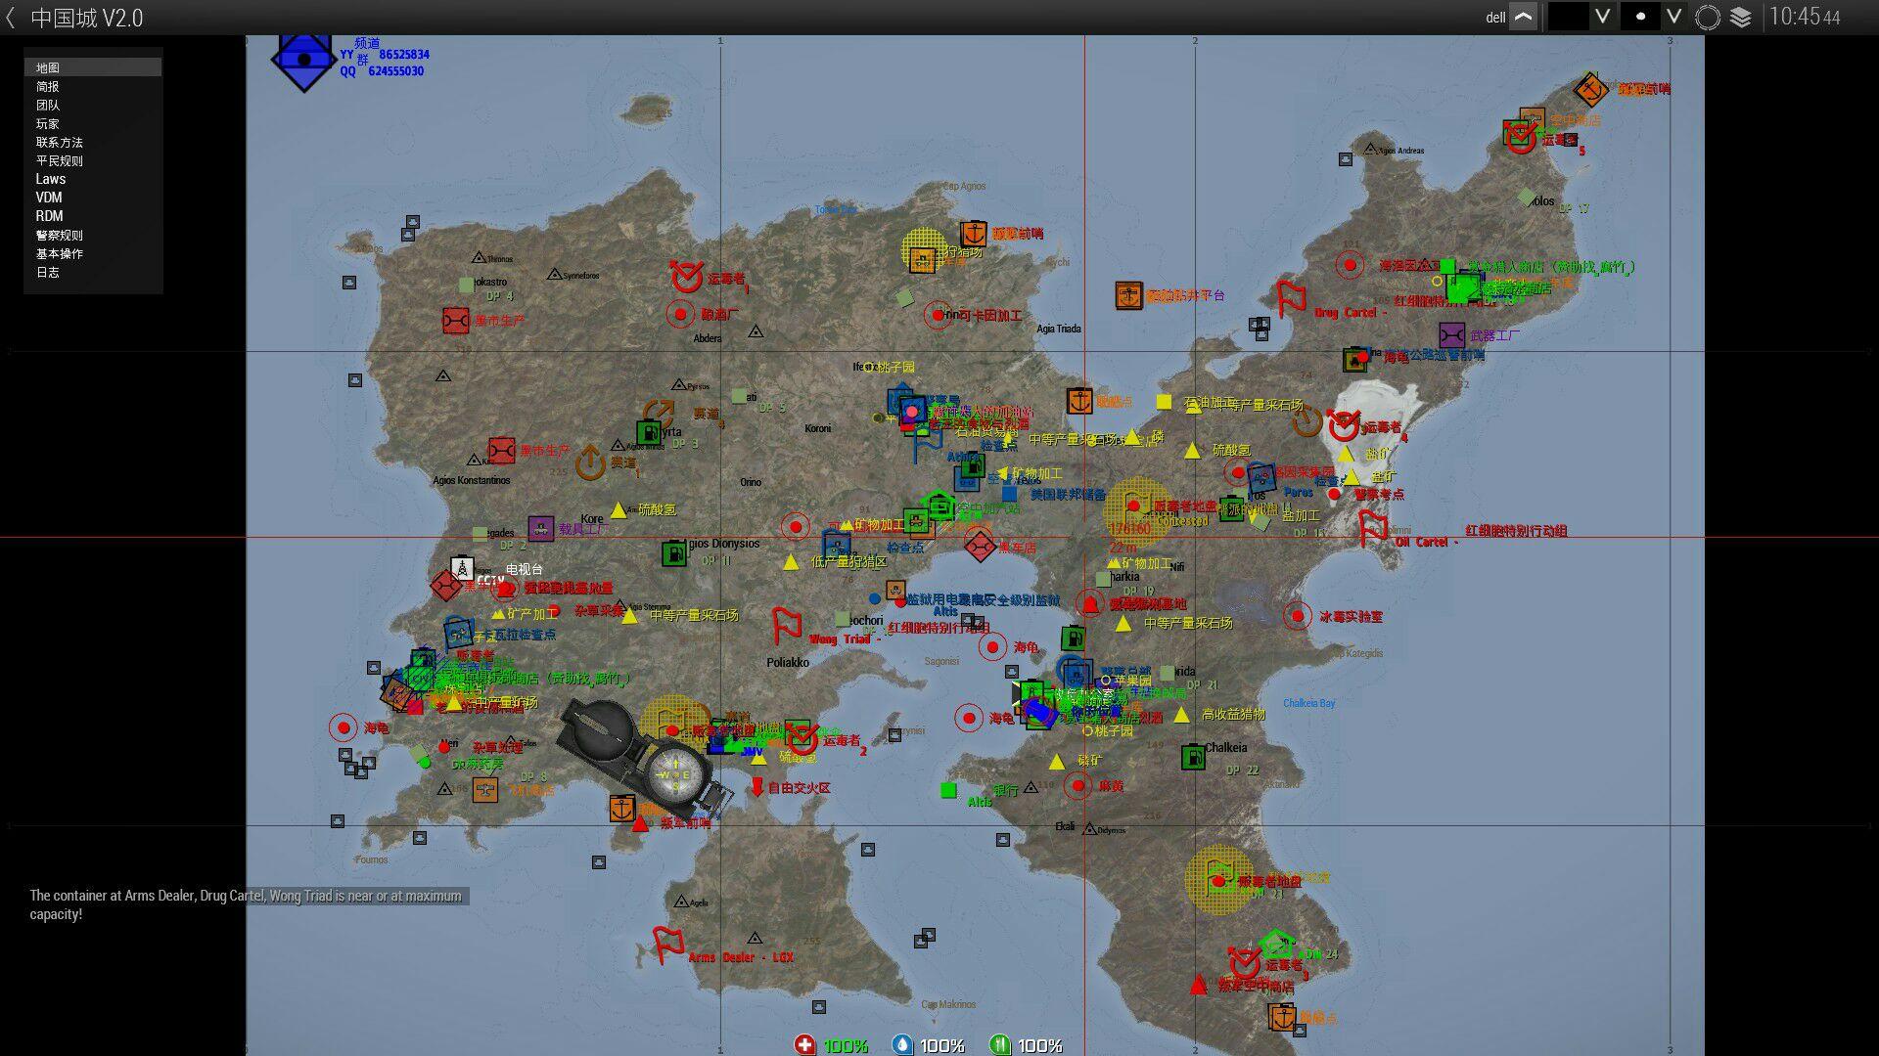Open the 警察规则 briefing entry
The height and width of the screenshot is (1056, 1879).
point(59,235)
